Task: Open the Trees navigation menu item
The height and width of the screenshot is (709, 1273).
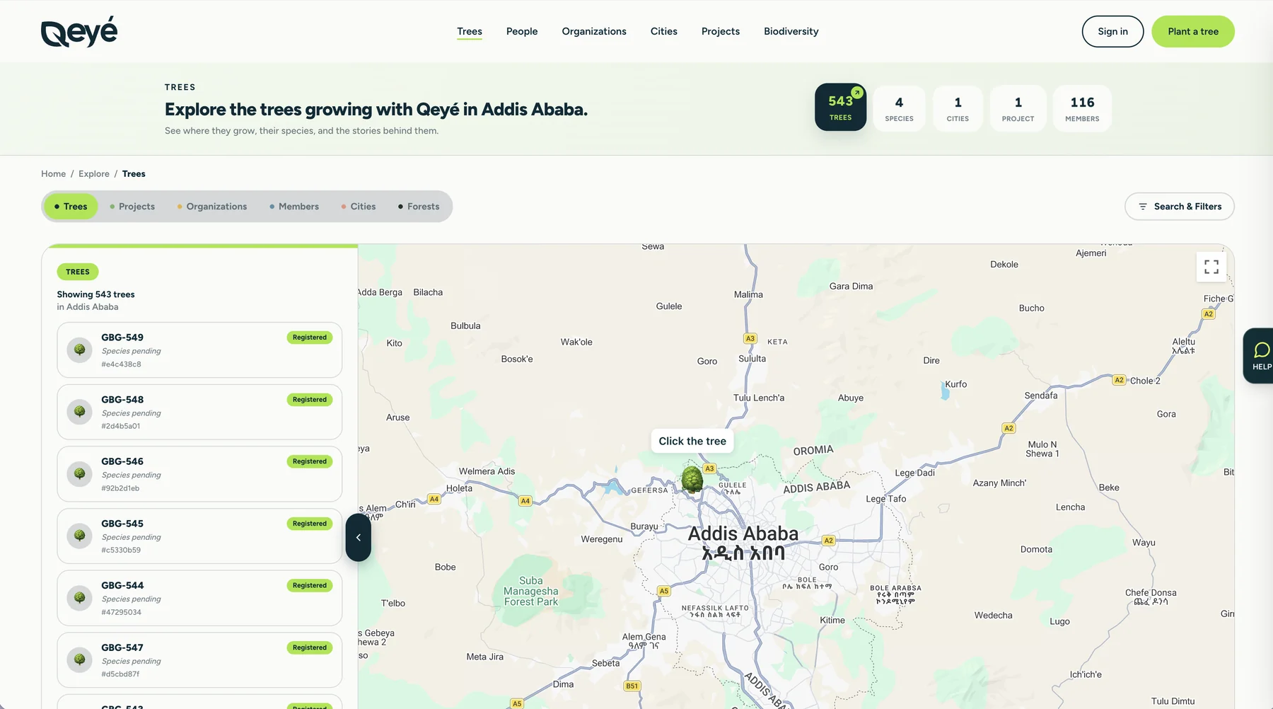Action: click(x=470, y=31)
